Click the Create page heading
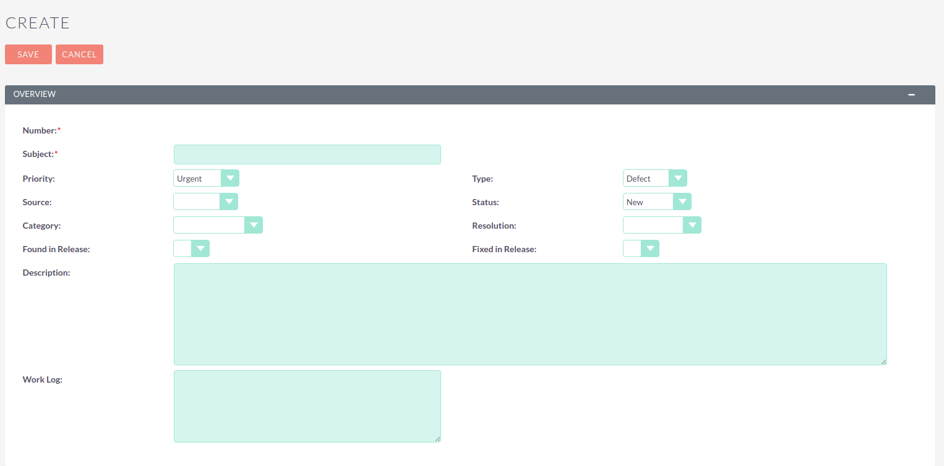 coord(38,23)
